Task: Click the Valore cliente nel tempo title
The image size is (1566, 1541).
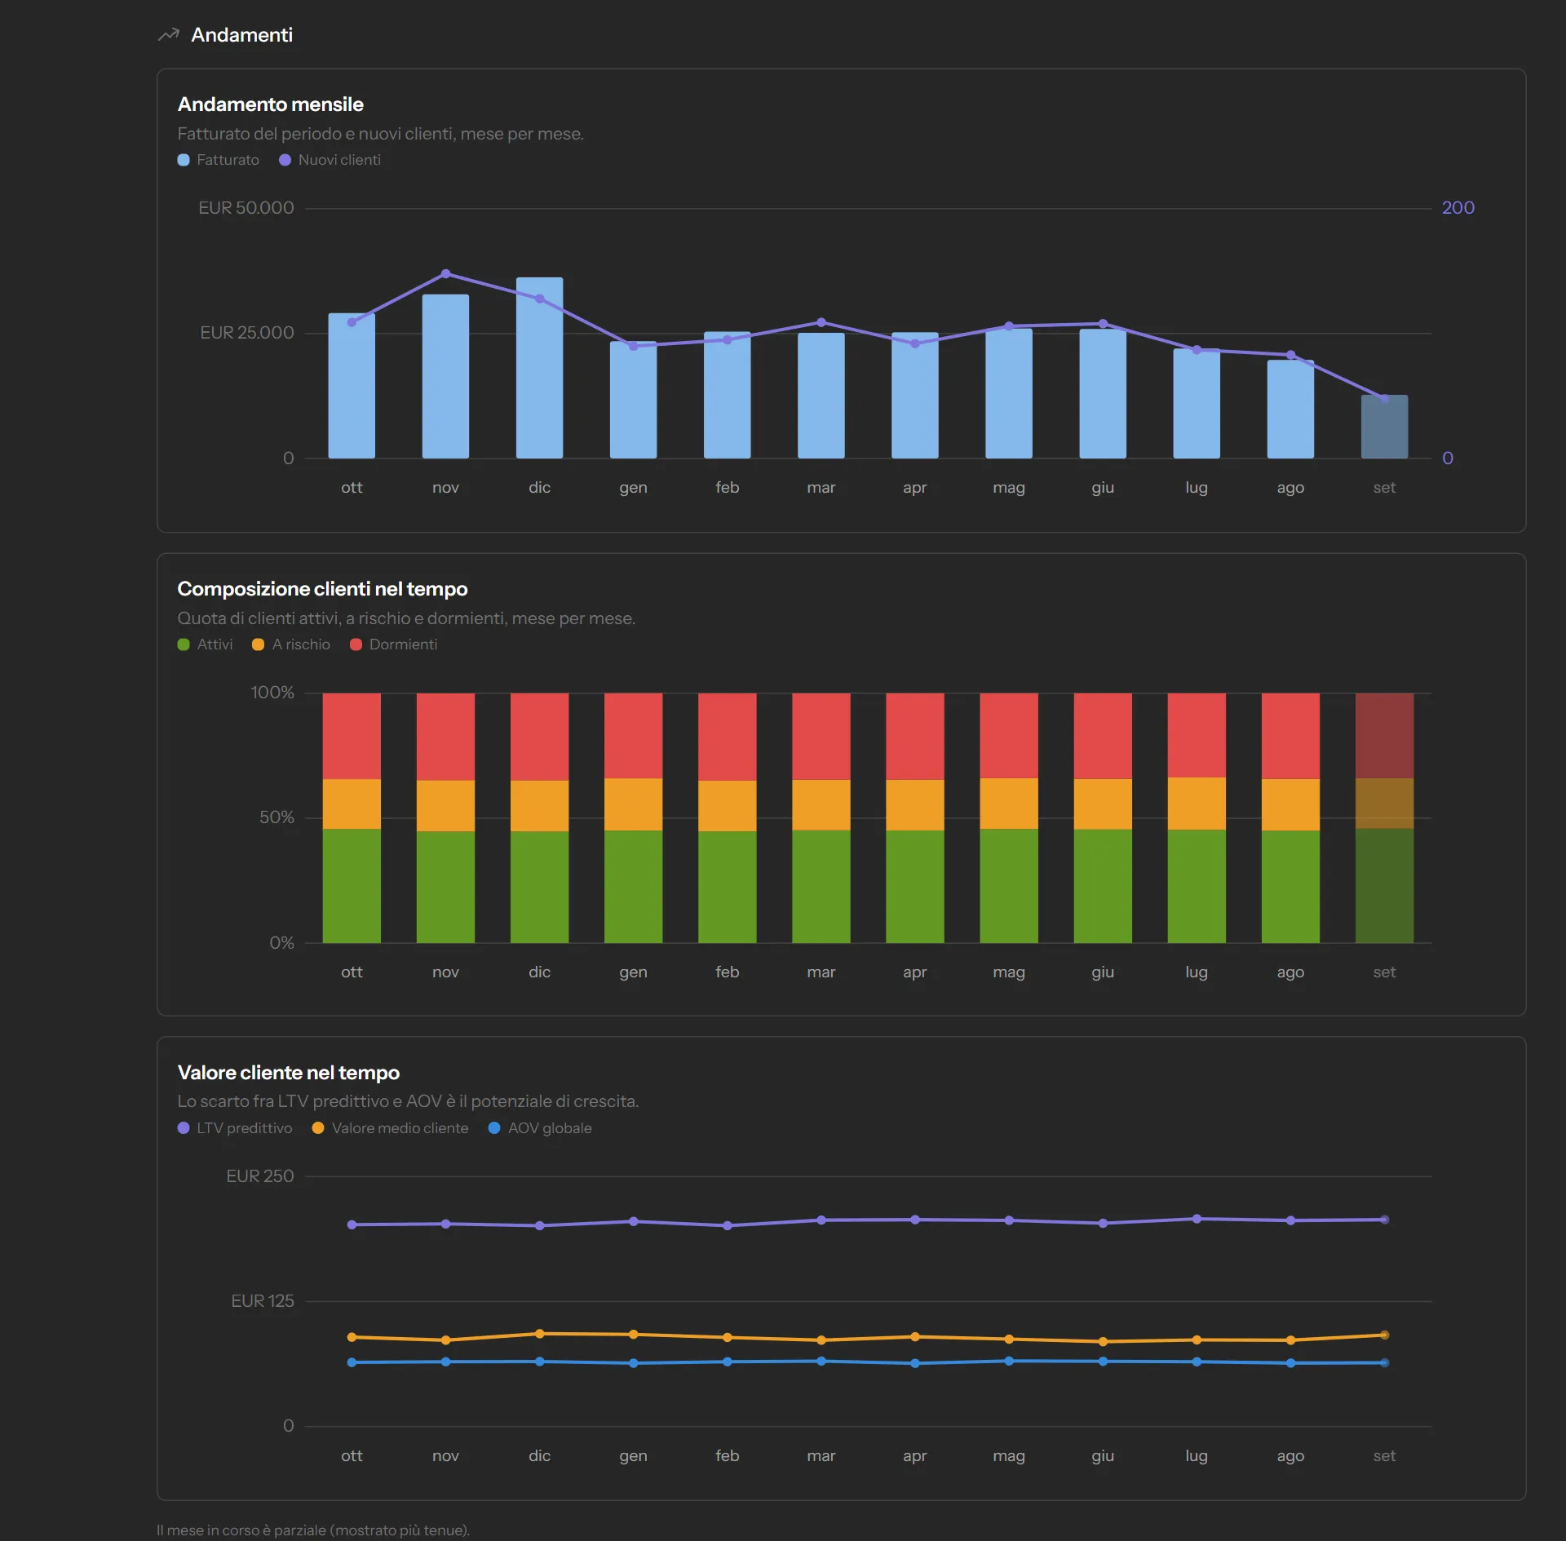Action: click(x=289, y=1073)
